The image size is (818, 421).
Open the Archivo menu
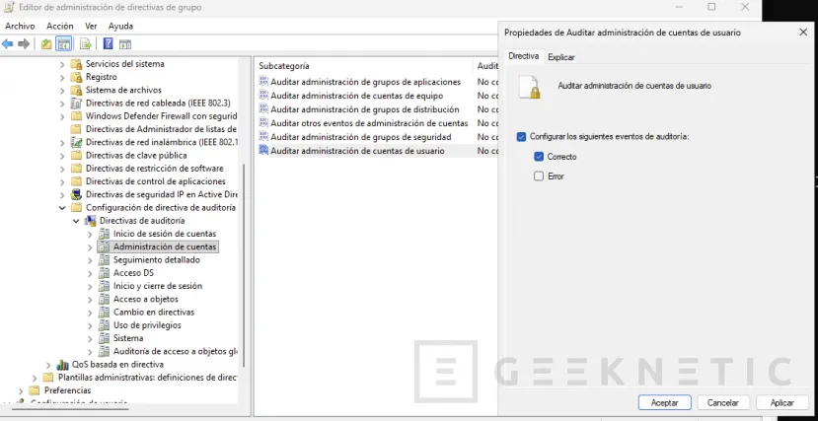click(x=20, y=26)
